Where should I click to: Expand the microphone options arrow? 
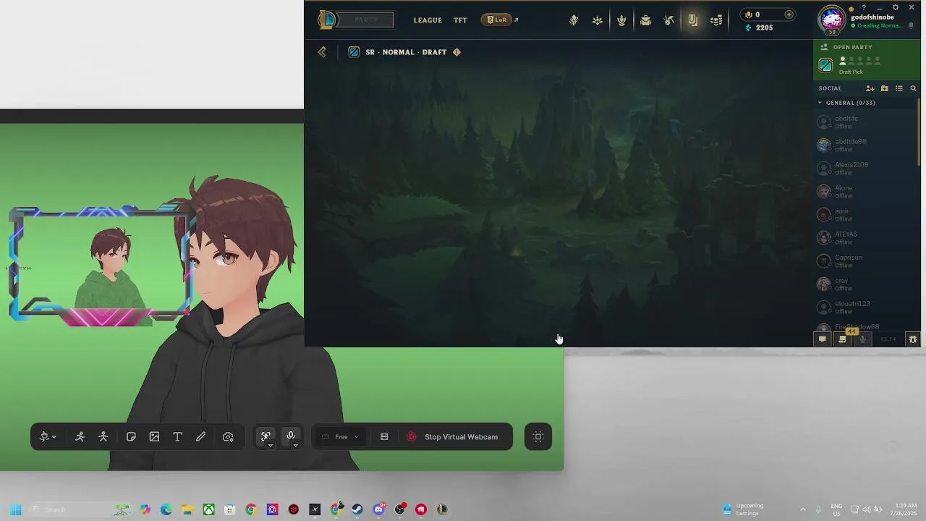[x=295, y=446]
